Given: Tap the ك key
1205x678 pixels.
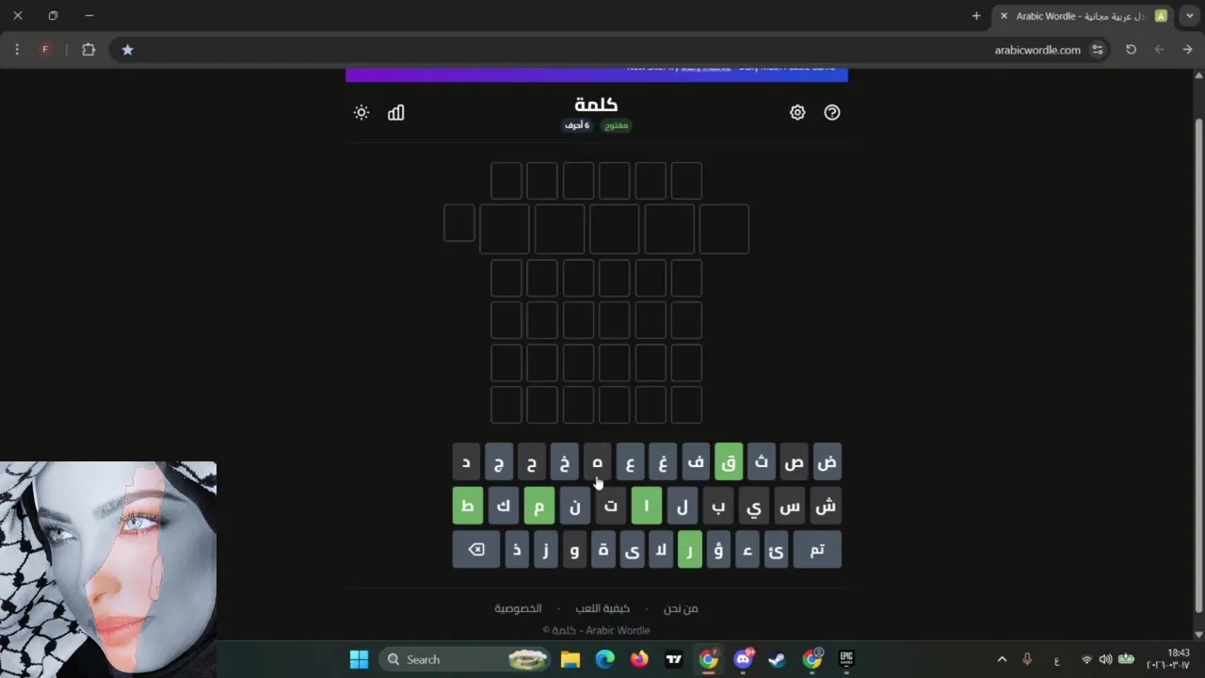Looking at the screenshot, I should [504, 506].
